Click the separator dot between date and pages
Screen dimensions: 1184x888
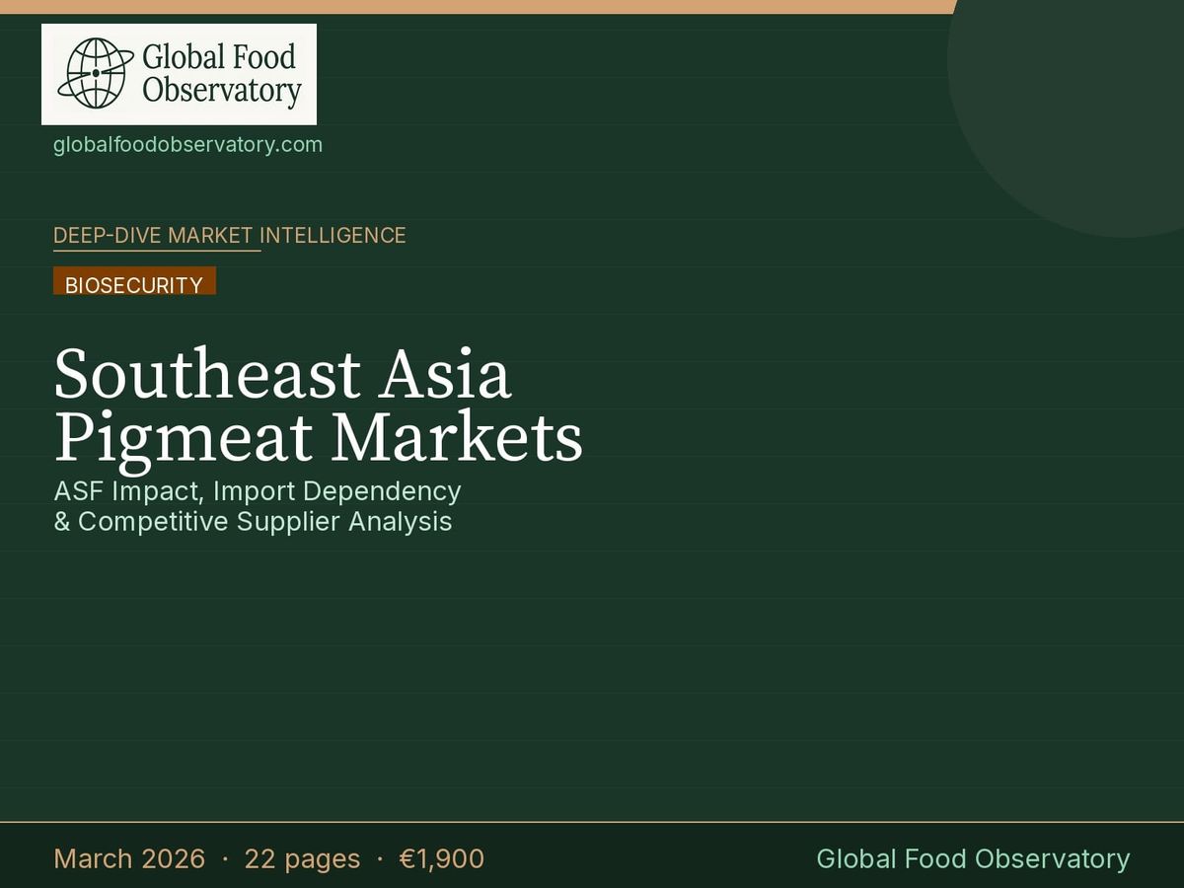pyautogui.click(x=225, y=859)
